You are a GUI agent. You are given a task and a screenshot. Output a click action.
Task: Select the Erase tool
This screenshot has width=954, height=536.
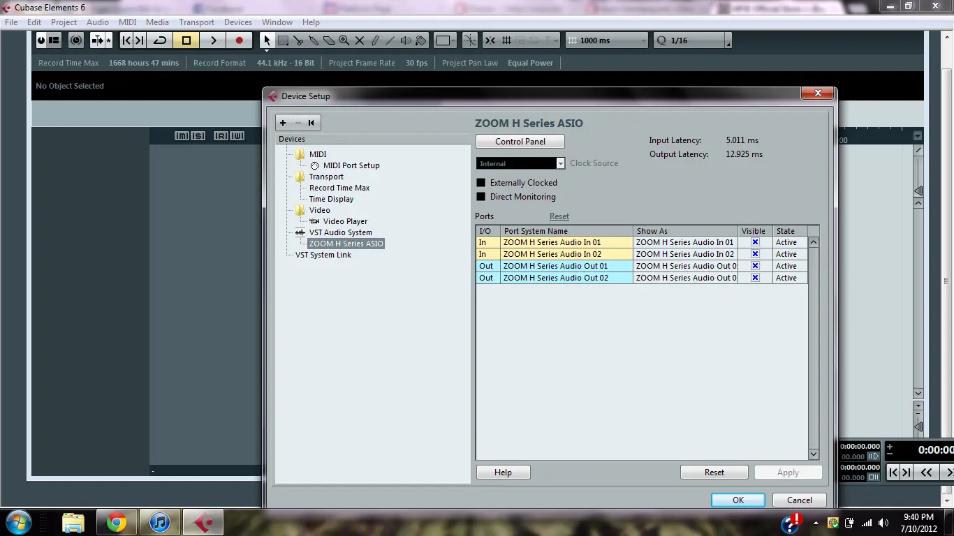pos(329,40)
